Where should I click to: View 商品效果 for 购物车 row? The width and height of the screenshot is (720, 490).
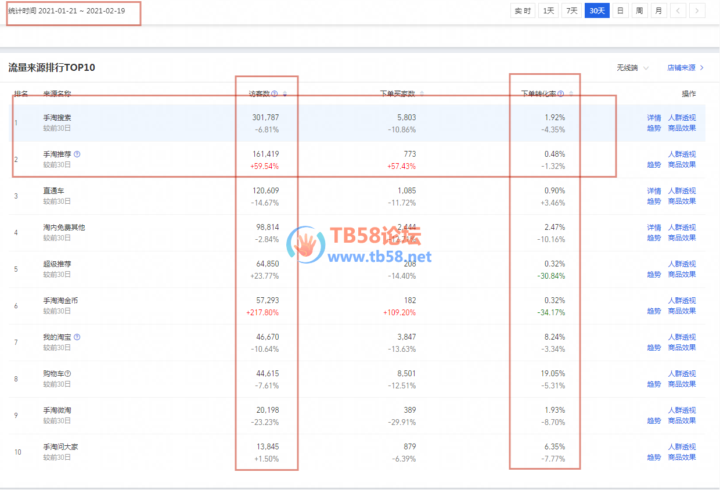pos(682,384)
